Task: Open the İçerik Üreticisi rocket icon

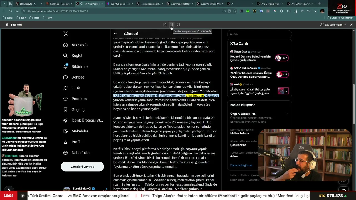Action: click(65, 120)
